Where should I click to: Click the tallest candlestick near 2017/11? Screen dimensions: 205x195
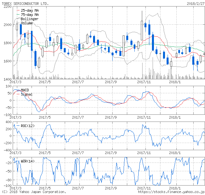tap(142, 30)
